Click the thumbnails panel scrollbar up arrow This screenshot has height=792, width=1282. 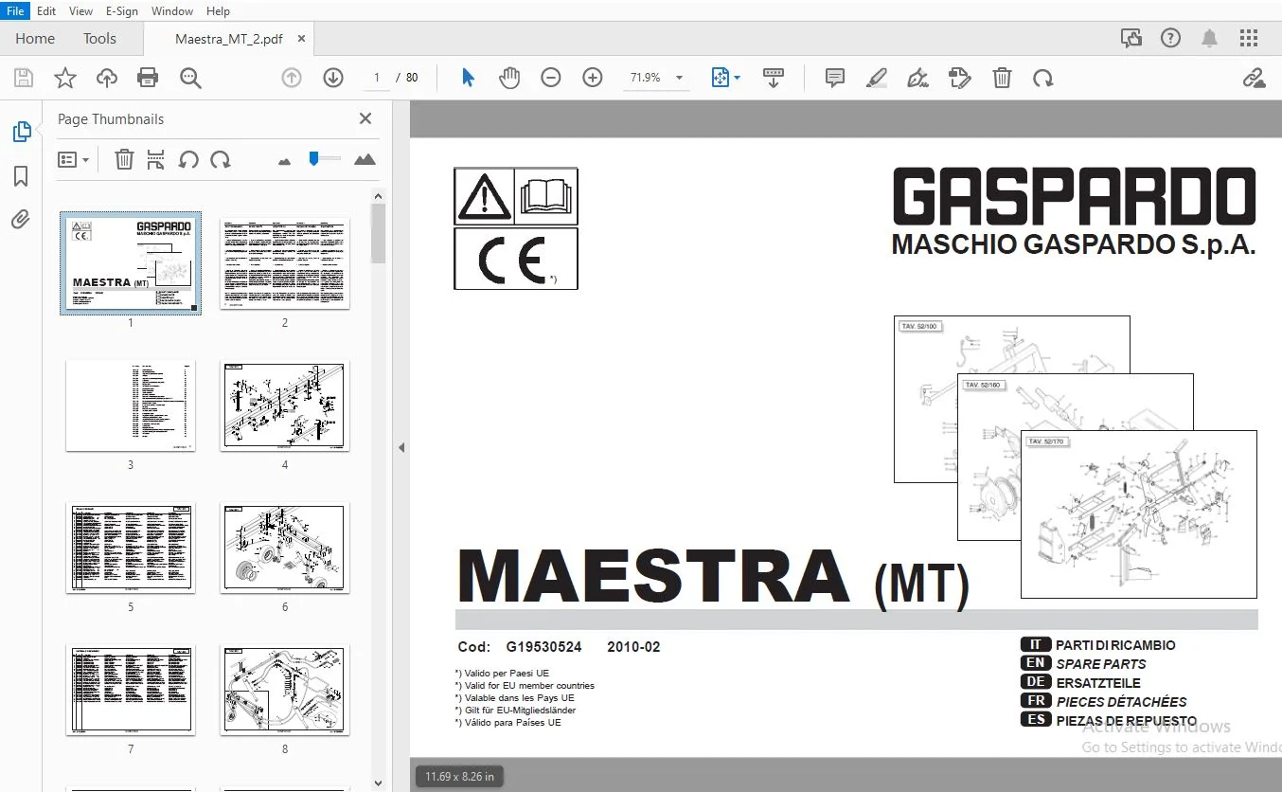pyautogui.click(x=379, y=196)
